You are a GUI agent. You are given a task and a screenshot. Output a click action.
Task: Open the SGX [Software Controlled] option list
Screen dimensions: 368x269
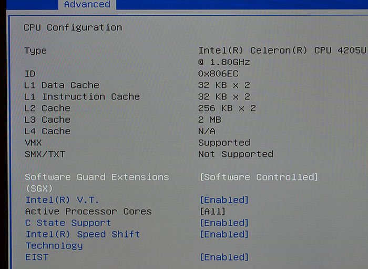[259, 177]
